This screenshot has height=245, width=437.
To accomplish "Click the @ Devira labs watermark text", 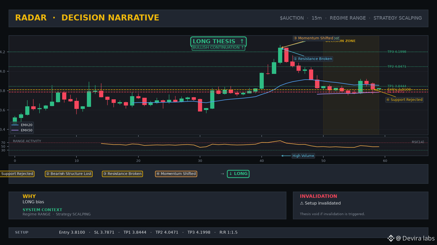I will pos(415,238).
